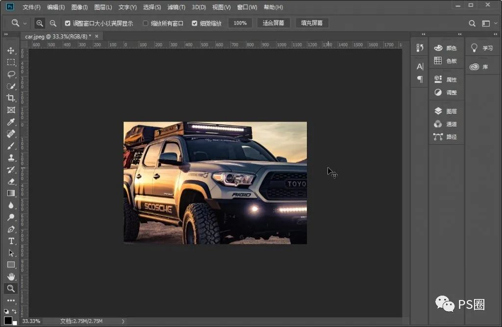Image resolution: width=502 pixels, height=327 pixels.
Task: Click the Photoshop Ps logo icon
Action: [10, 7]
